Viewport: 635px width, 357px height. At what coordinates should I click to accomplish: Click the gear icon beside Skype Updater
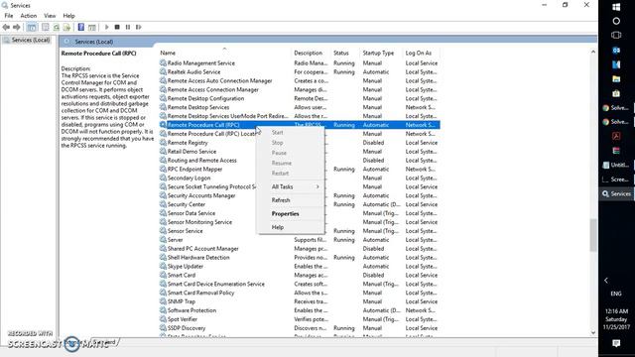click(163, 267)
